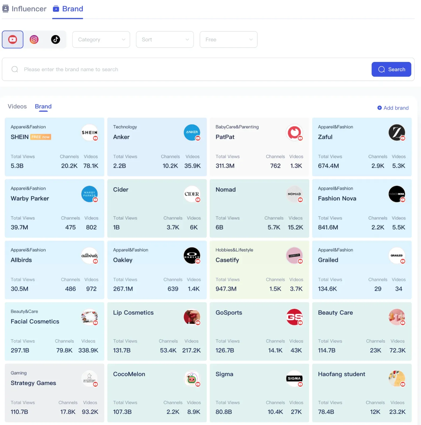
Task: Switch to the Influencer tab
Action: [24, 9]
